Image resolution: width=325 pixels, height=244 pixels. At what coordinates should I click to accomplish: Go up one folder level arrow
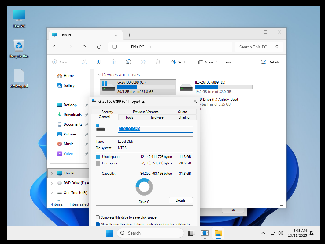84,47
